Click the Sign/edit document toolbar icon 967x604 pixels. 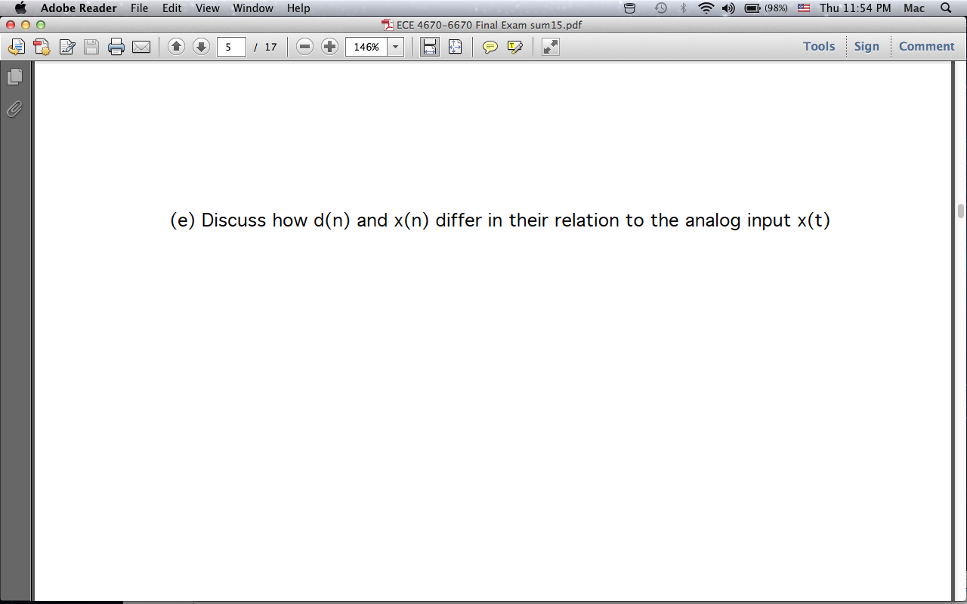tap(66, 47)
